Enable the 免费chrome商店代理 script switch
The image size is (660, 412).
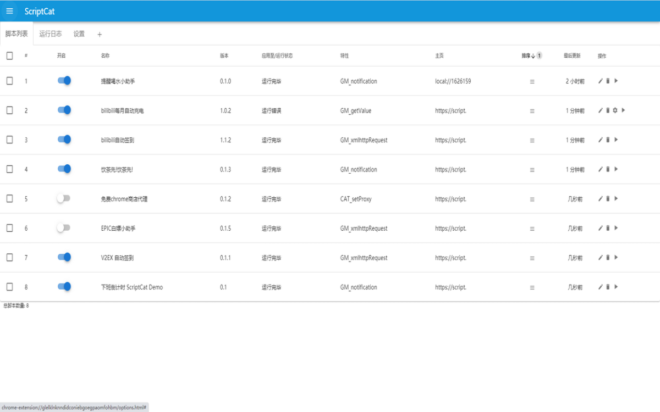pyautogui.click(x=64, y=198)
